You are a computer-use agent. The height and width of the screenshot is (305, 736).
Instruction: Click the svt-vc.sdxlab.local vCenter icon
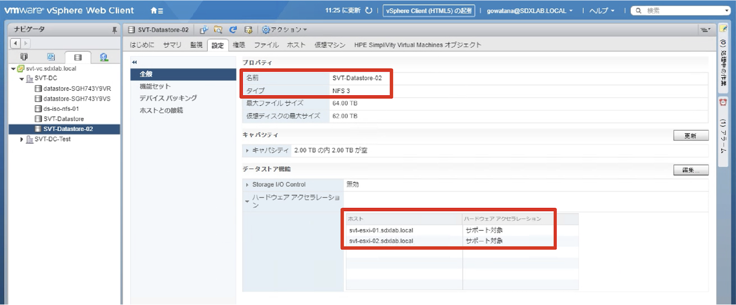(21, 69)
